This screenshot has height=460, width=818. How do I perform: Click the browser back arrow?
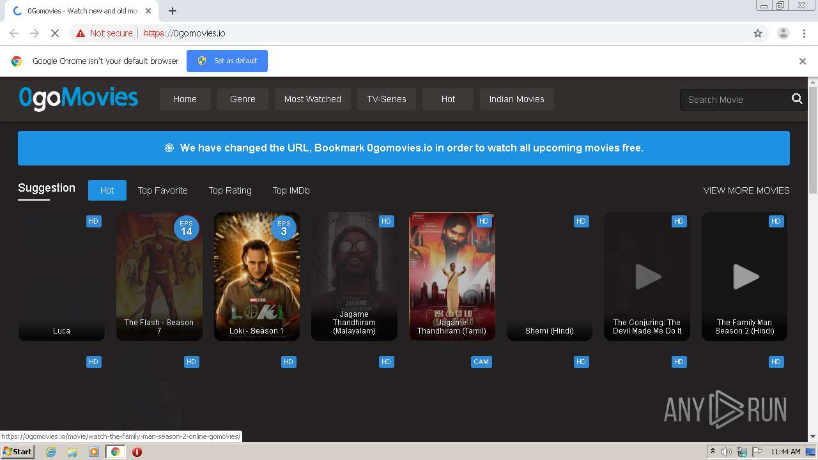tap(14, 33)
